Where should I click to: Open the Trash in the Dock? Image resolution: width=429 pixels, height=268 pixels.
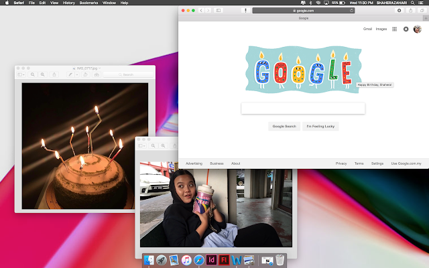click(280, 260)
